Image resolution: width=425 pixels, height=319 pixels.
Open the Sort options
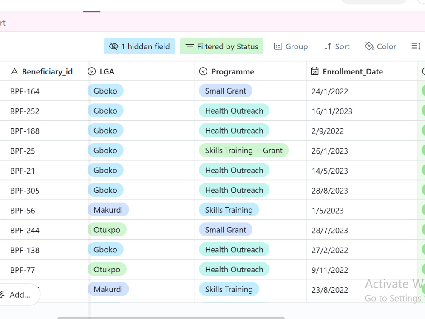pos(337,46)
